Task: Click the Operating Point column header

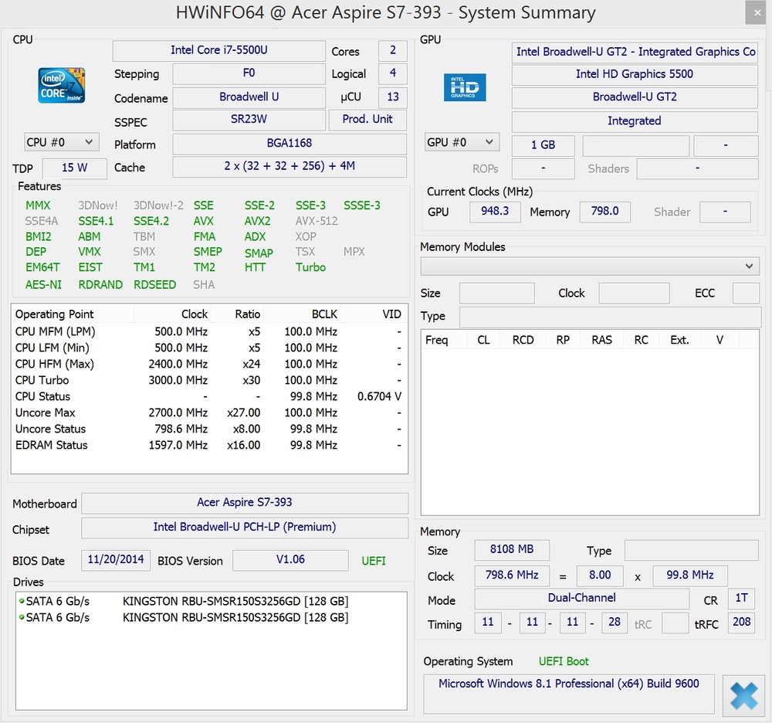Action: [73, 314]
